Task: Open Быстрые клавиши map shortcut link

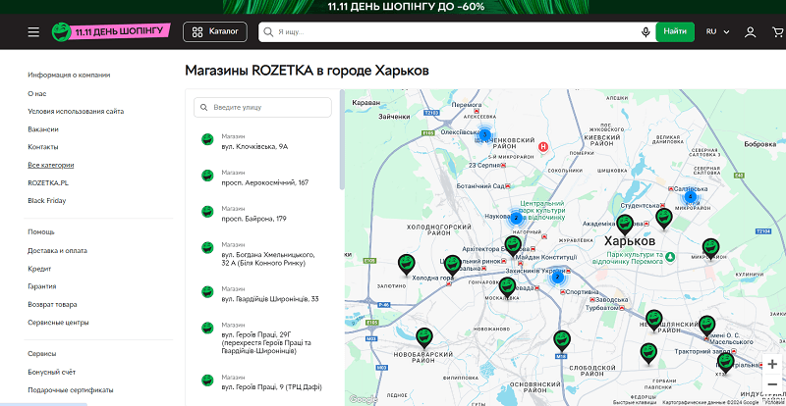Action: point(634,402)
